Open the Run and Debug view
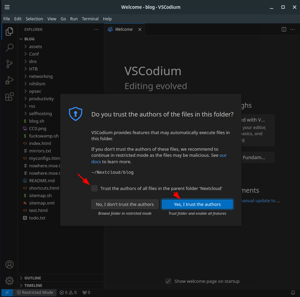This screenshot has width=300, height=297. 9,80
